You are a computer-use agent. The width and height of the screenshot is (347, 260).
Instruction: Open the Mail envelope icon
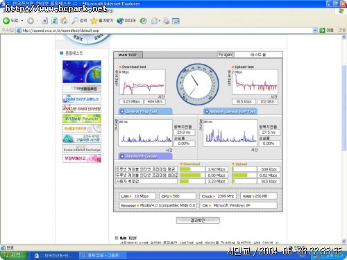tap(154, 21)
